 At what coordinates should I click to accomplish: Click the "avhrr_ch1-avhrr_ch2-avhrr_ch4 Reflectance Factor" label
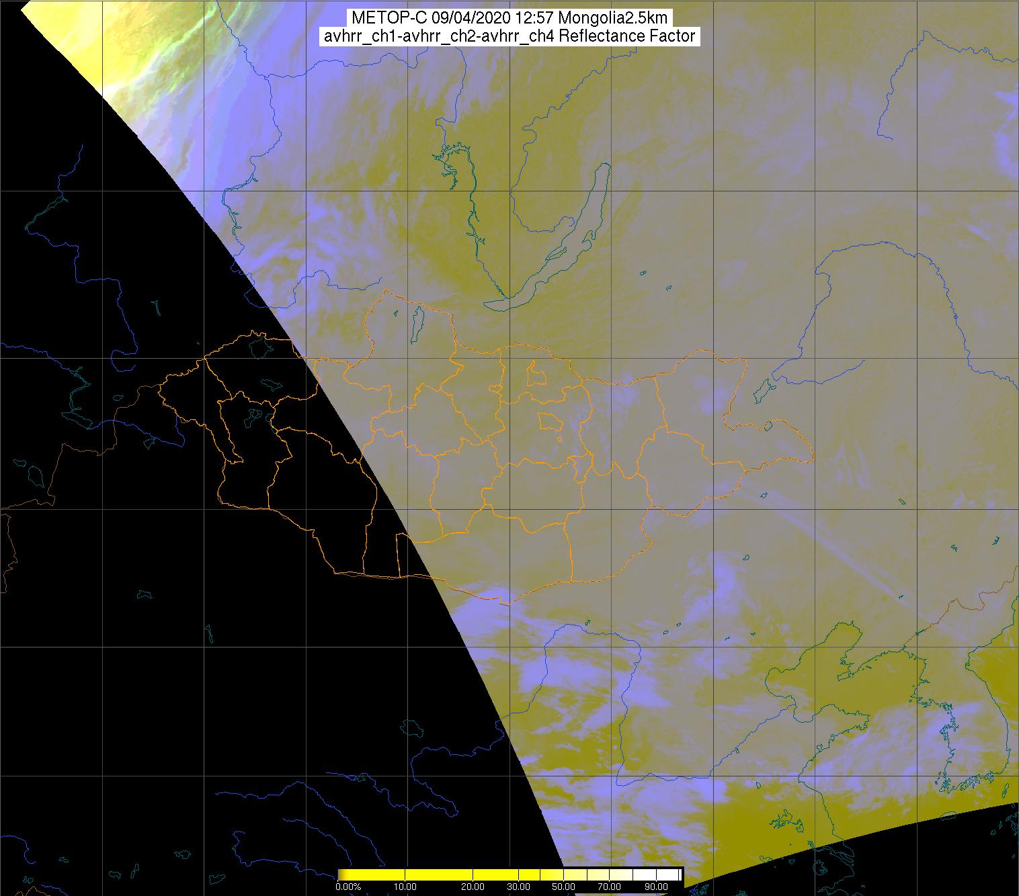[509, 36]
